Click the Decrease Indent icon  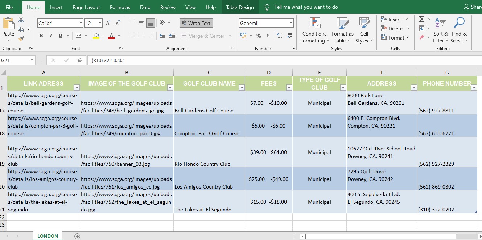[x=162, y=36]
